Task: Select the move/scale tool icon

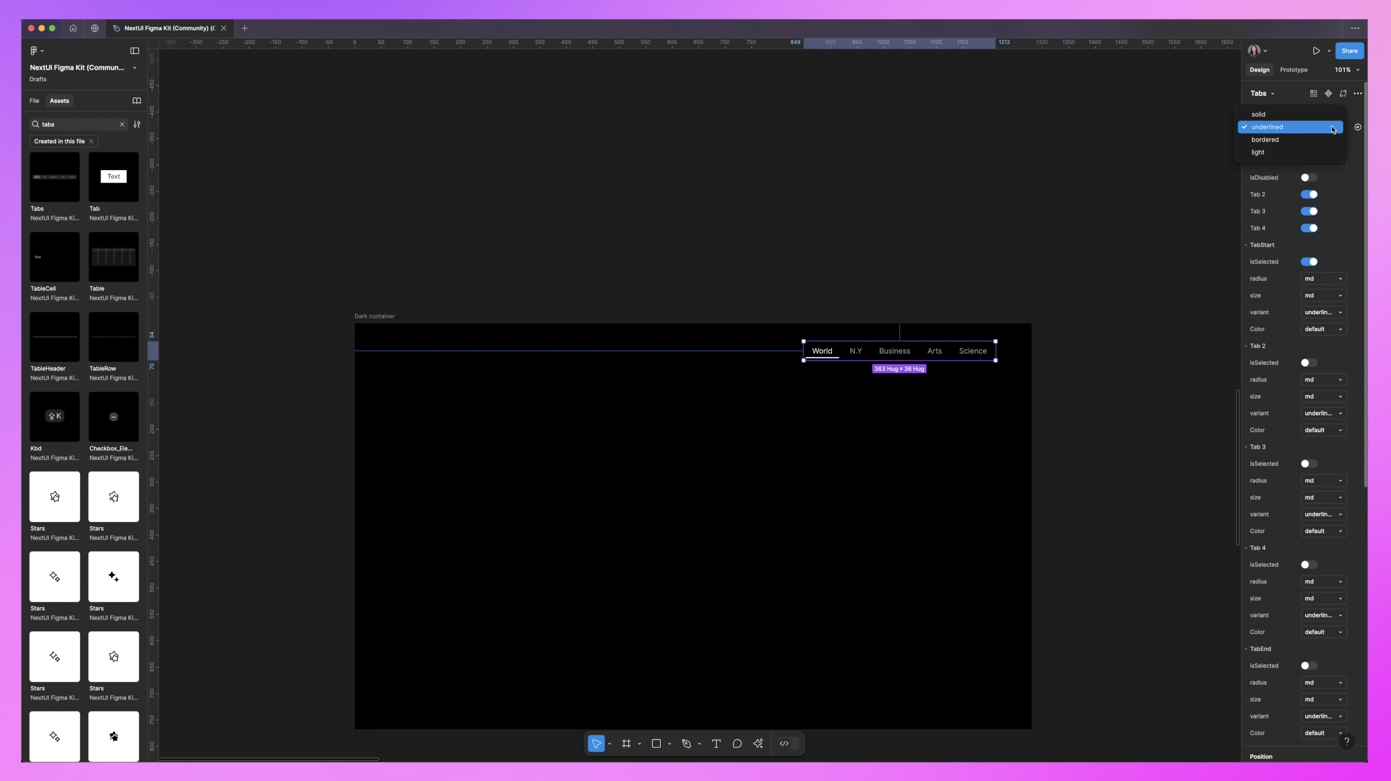Action: click(x=596, y=744)
